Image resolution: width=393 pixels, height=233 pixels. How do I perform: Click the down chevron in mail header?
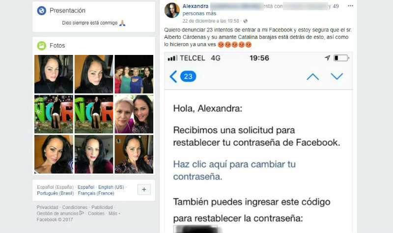pyautogui.click(x=337, y=77)
